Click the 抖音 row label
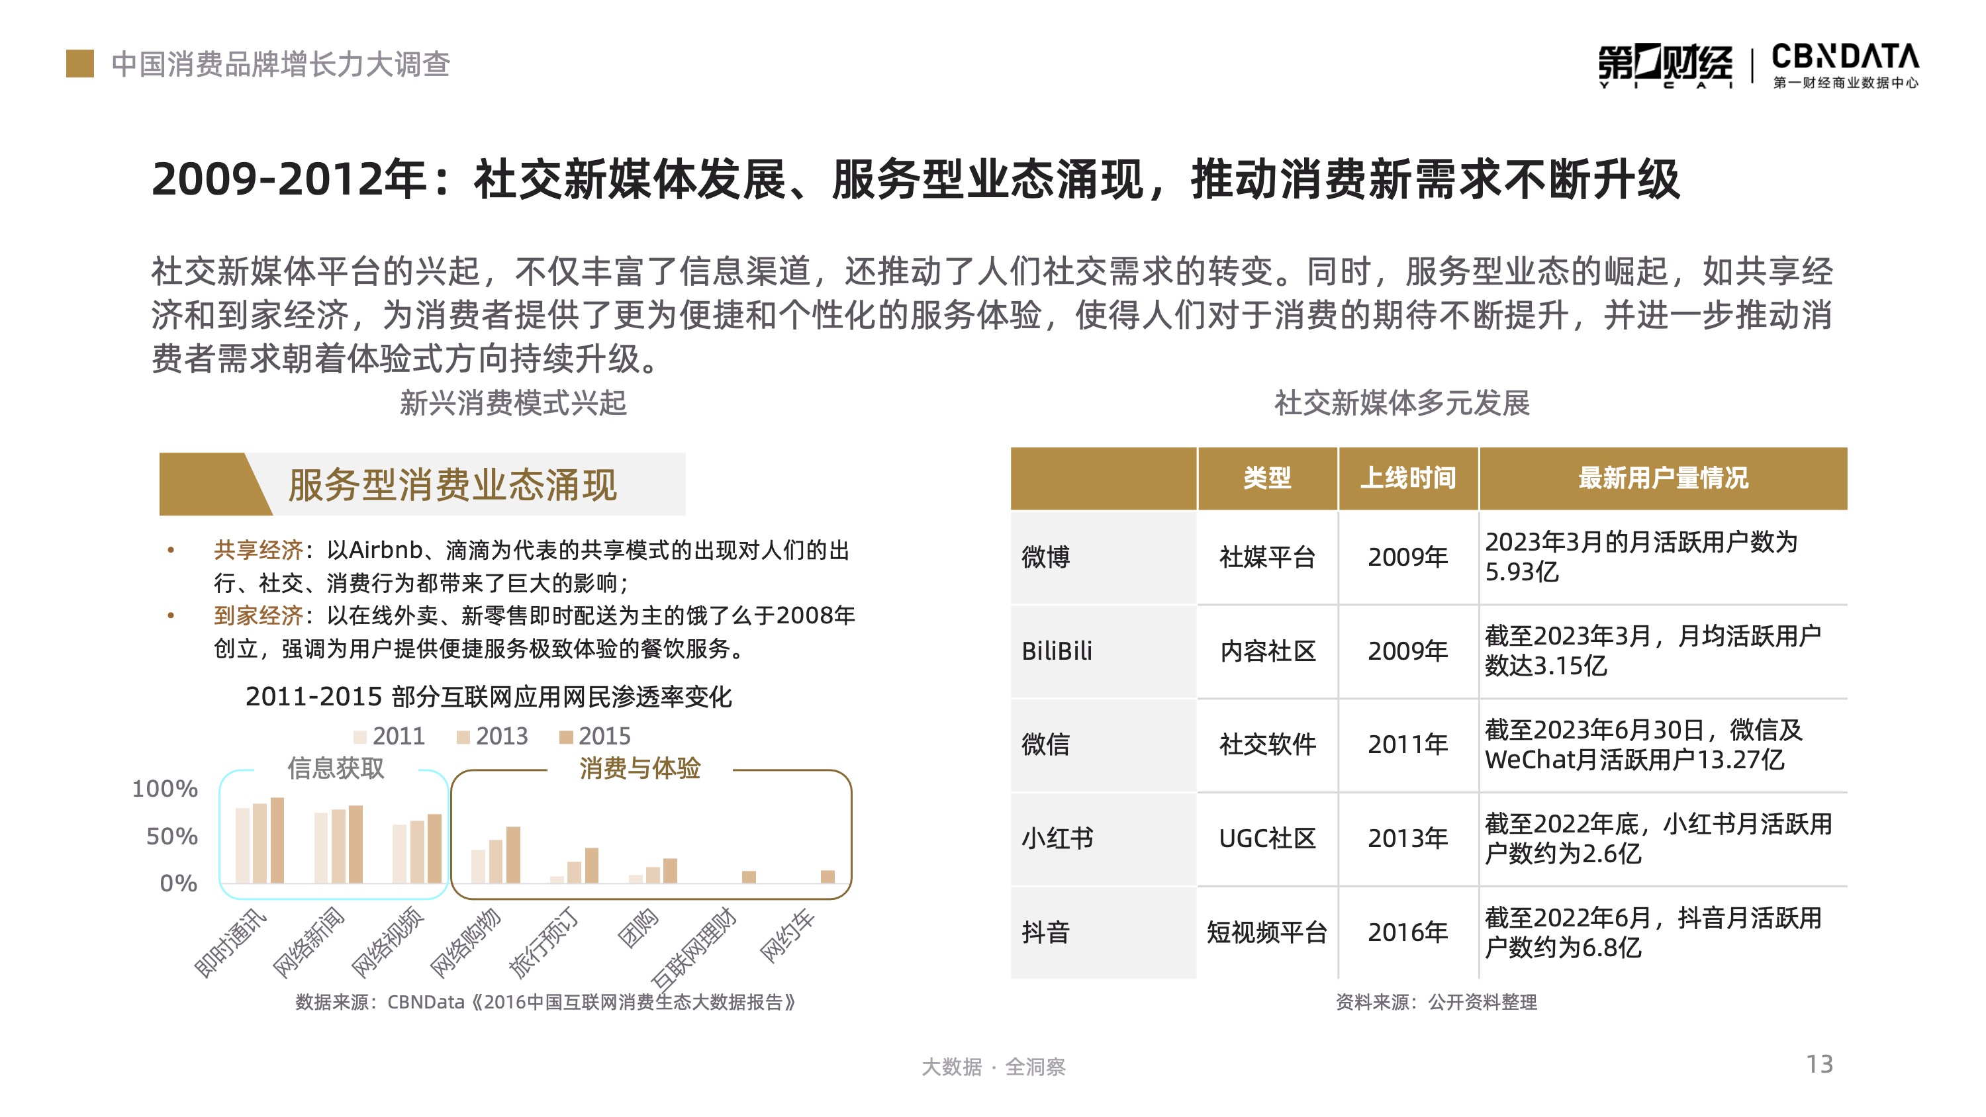 (x=1045, y=933)
